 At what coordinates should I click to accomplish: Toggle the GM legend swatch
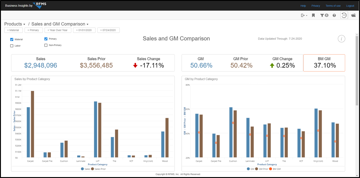248,169
